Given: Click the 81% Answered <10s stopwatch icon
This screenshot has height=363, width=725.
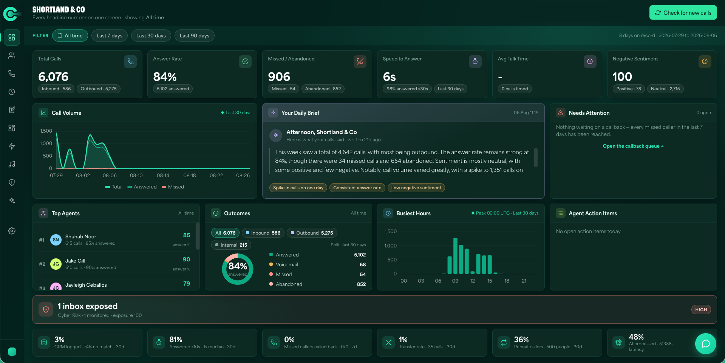Looking at the screenshot, I should (x=159, y=342).
